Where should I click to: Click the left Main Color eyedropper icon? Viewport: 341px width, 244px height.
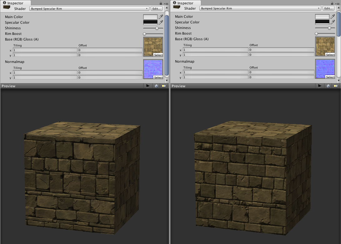click(x=161, y=17)
